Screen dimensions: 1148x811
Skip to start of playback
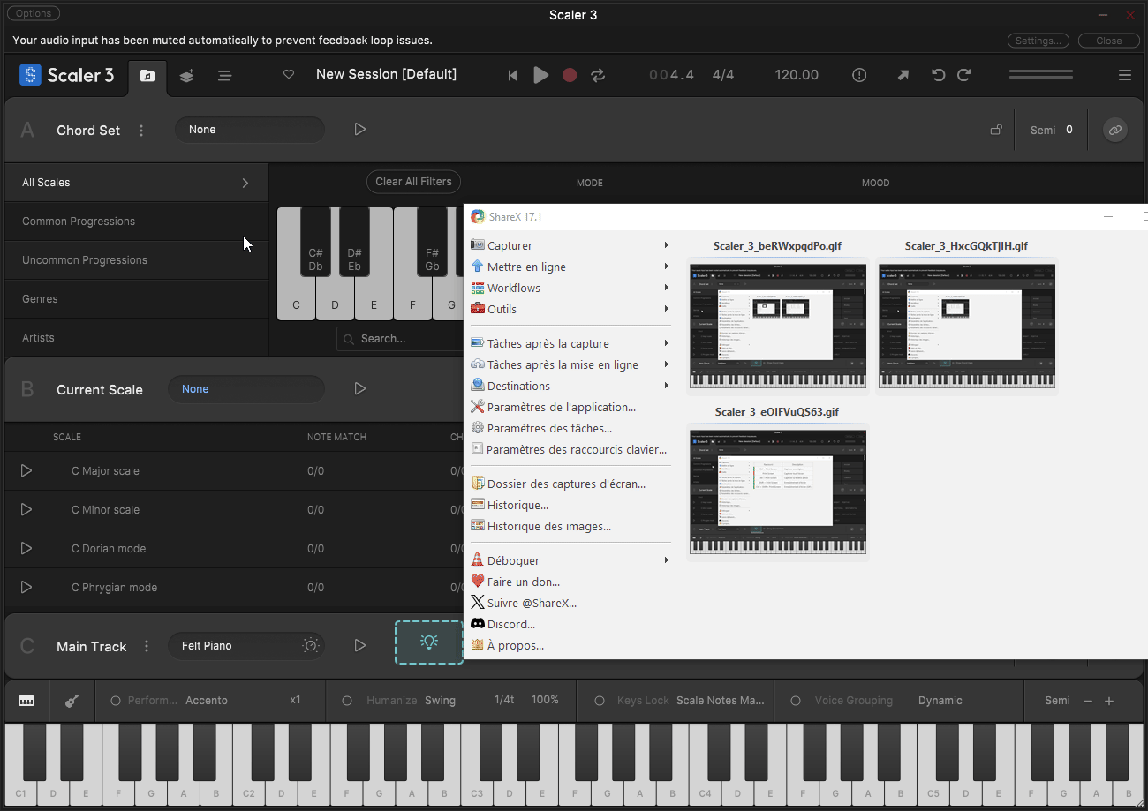[513, 76]
